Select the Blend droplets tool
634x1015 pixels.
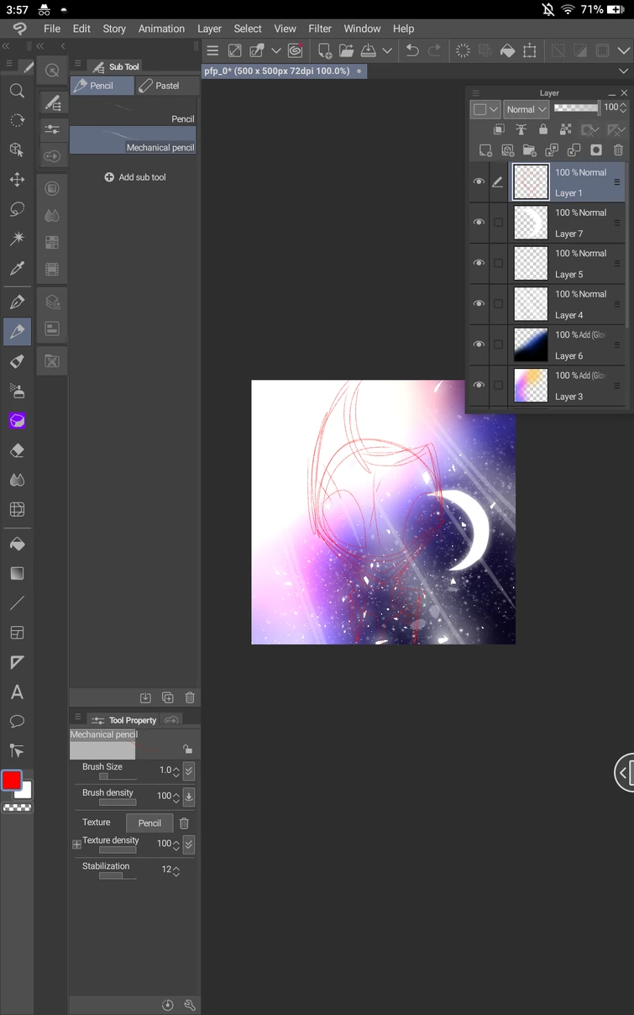[17, 480]
